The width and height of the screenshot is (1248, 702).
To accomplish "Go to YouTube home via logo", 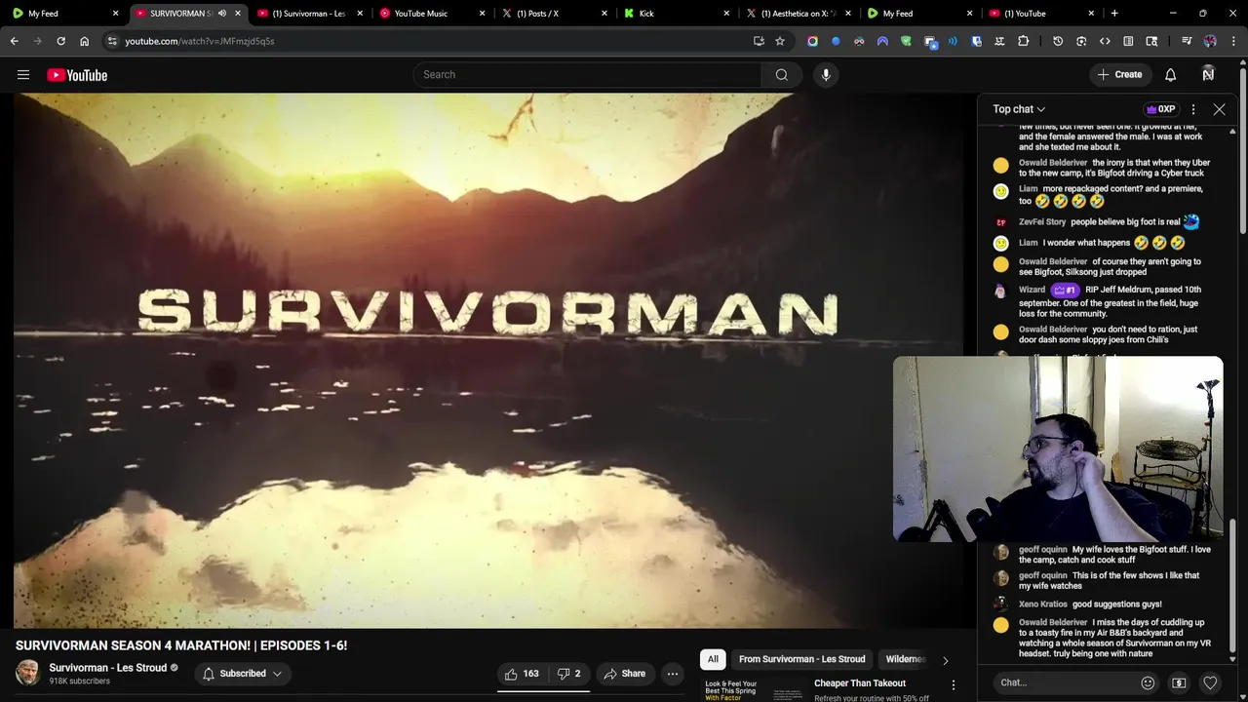I will (77, 75).
